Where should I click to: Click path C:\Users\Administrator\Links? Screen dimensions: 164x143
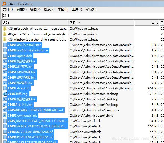point(91,115)
